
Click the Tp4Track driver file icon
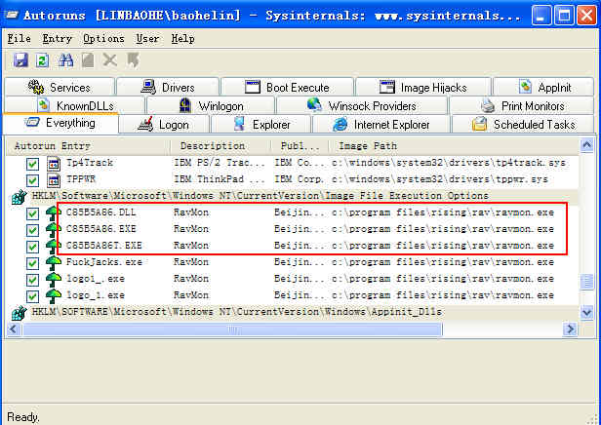[54, 164]
